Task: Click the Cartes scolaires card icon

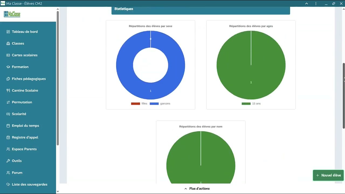Action: pyautogui.click(x=8, y=55)
